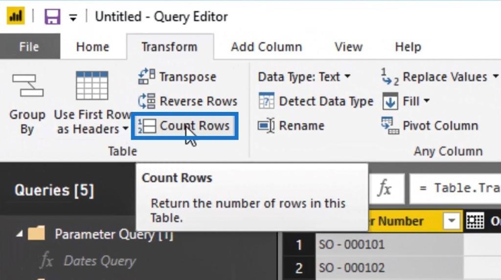Click the Detect Data Type label
The height and width of the screenshot is (280, 501).
pos(326,101)
